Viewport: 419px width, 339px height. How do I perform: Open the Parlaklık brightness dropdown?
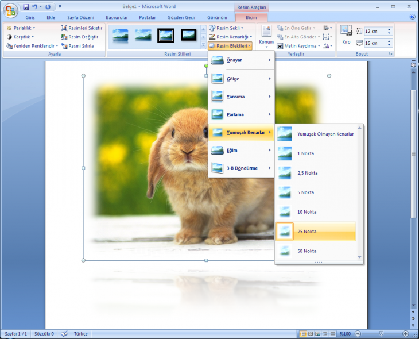click(x=21, y=28)
